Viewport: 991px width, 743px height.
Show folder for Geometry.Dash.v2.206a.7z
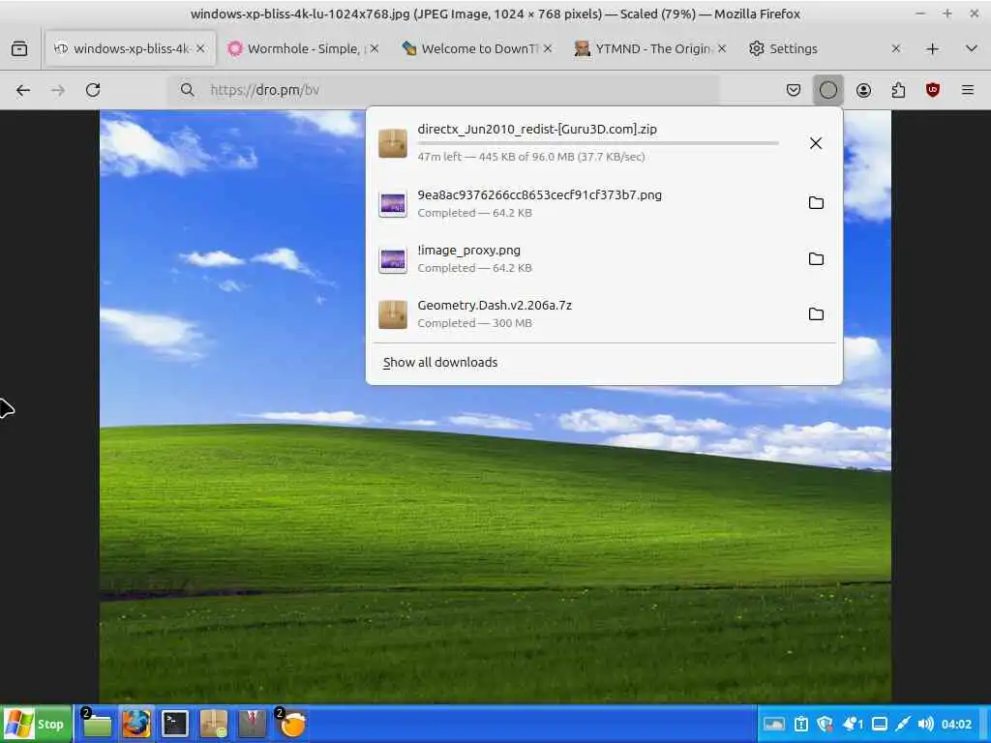pos(816,314)
